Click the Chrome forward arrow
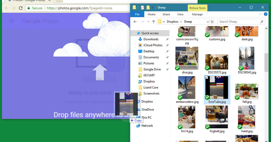 (13, 8)
